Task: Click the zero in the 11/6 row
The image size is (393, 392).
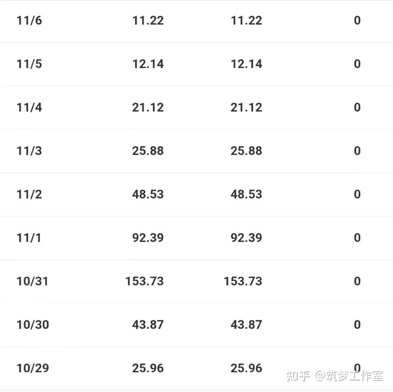Action: [x=357, y=21]
